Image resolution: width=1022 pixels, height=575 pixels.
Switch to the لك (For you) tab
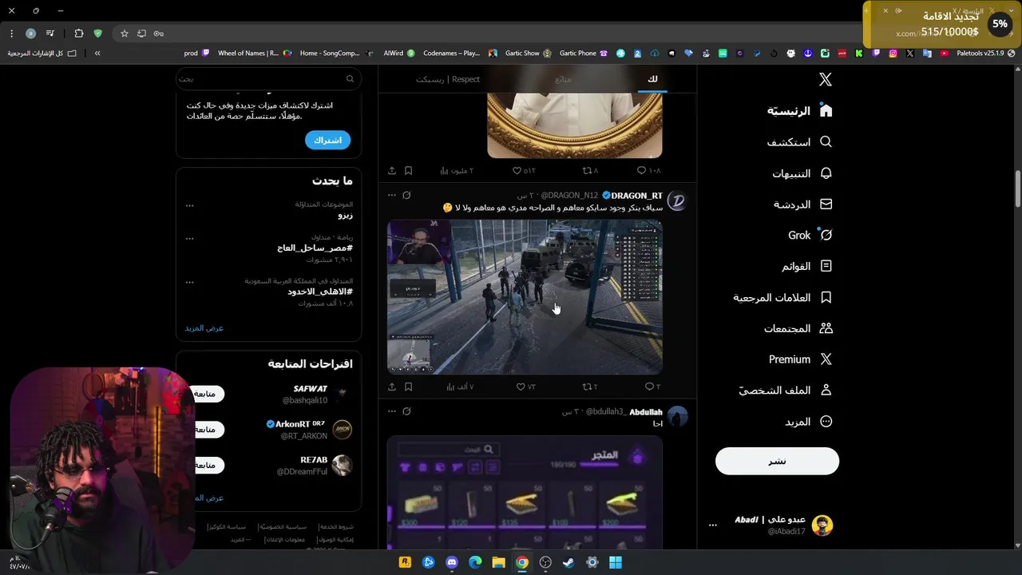pos(652,79)
